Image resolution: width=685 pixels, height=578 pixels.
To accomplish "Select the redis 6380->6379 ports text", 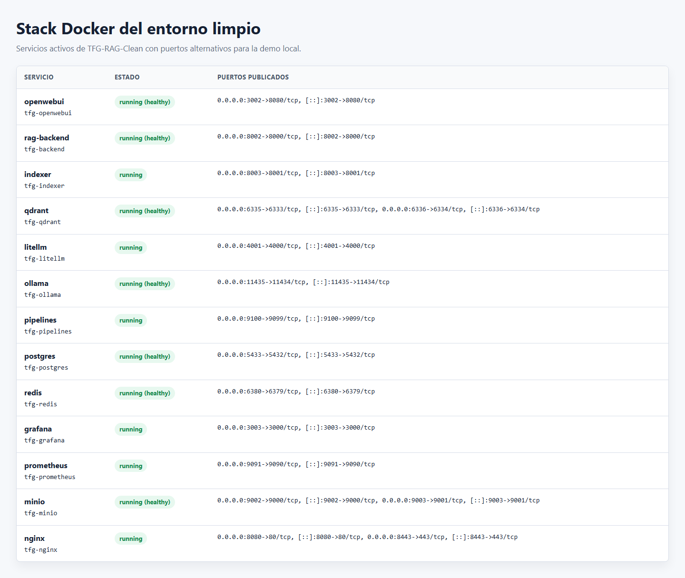I will 296,392.
